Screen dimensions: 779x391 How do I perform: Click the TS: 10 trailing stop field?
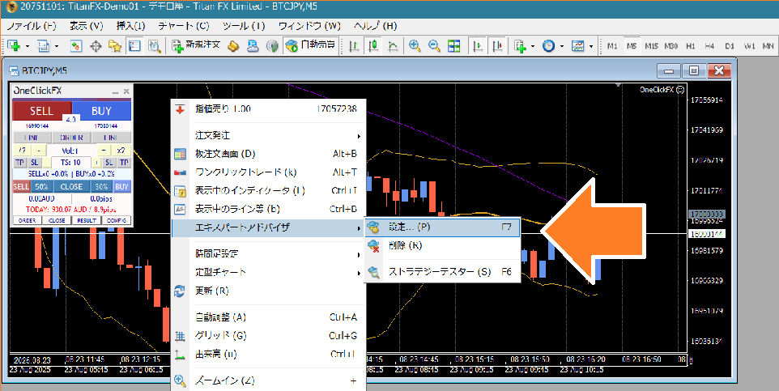coord(71,163)
